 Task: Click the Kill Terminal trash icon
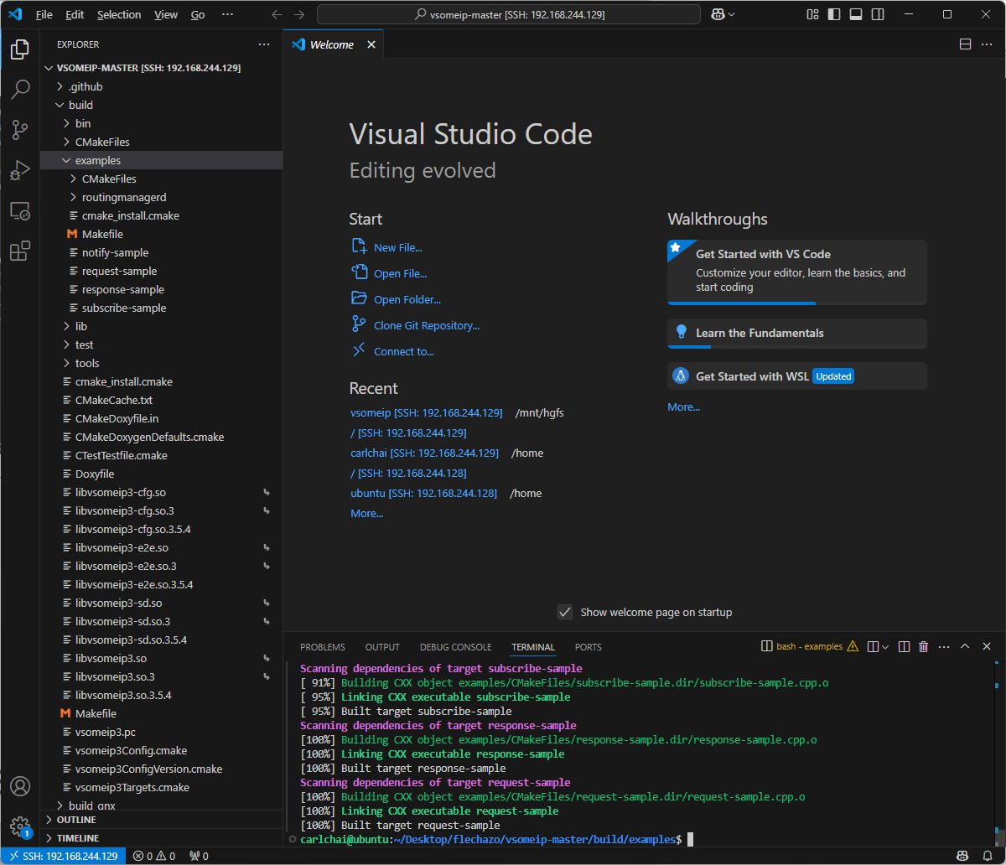[x=924, y=646]
